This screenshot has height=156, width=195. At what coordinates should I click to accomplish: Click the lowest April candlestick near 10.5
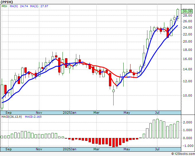[x=114, y=91]
